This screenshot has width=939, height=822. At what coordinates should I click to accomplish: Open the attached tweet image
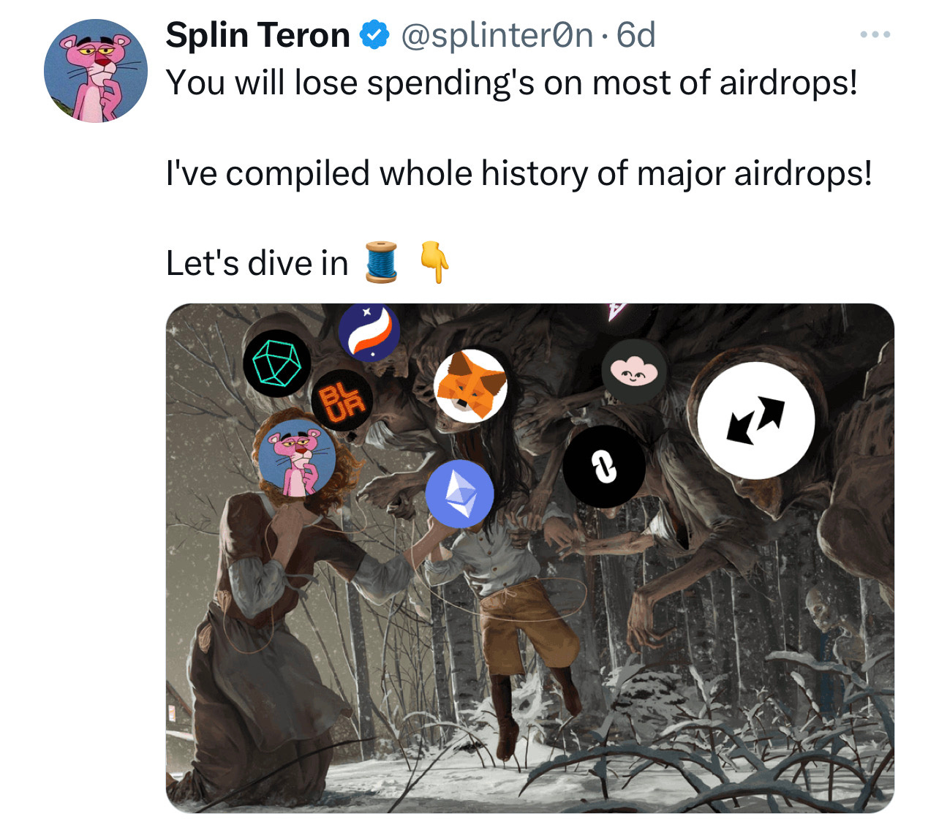coord(530,558)
